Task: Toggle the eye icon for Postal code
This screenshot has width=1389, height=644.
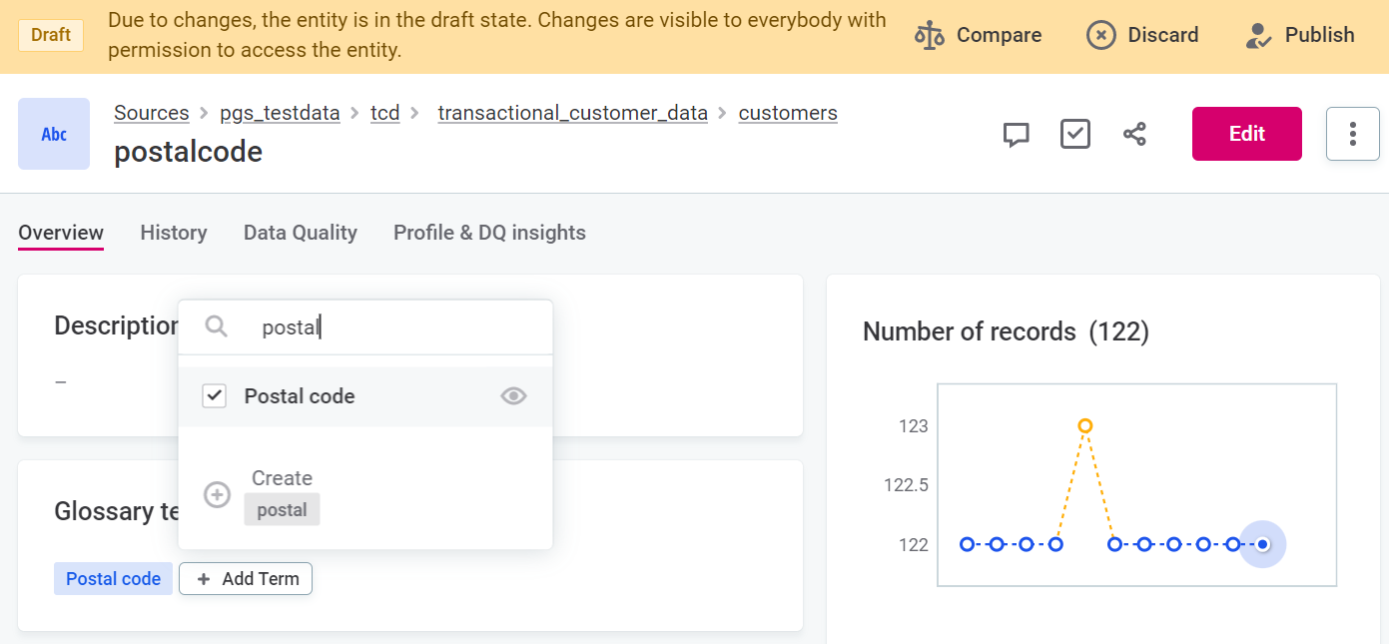Action: click(513, 396)
